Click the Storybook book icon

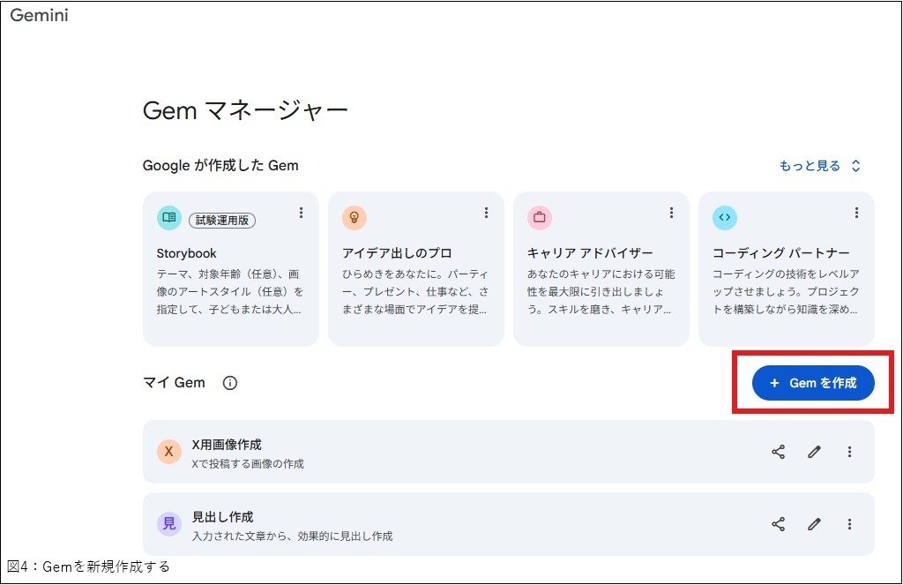pyautogui.click(x=168, y=217)
